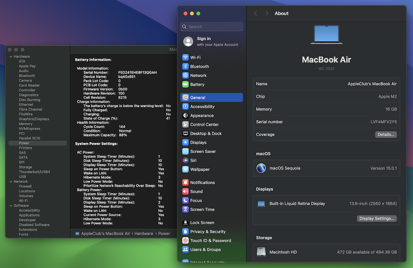413x268 pixels.
Task: Click 472 GB available of 494.38 GB
Action: 367,252
